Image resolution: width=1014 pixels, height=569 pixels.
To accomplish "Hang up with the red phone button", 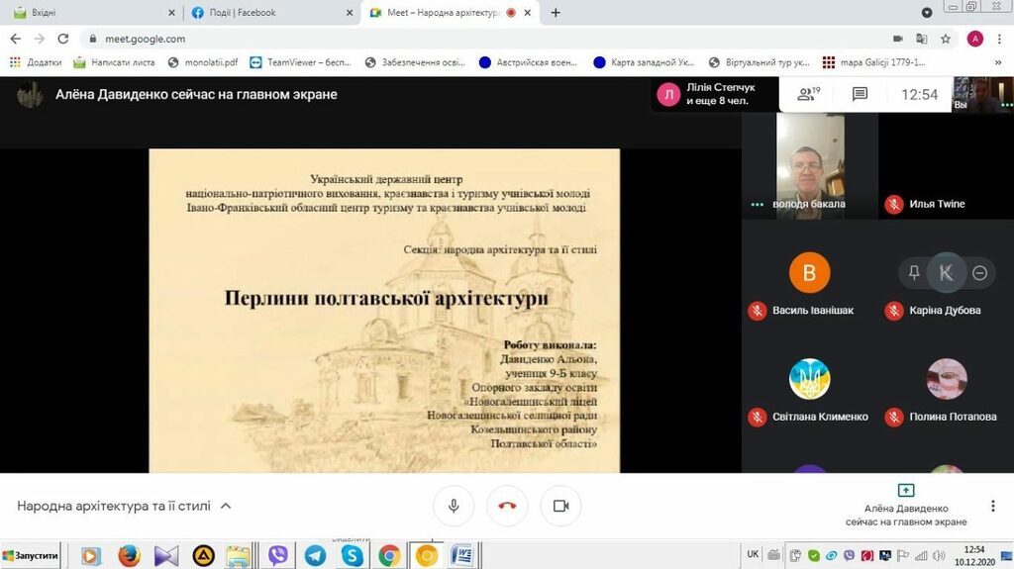I will 507,506.
